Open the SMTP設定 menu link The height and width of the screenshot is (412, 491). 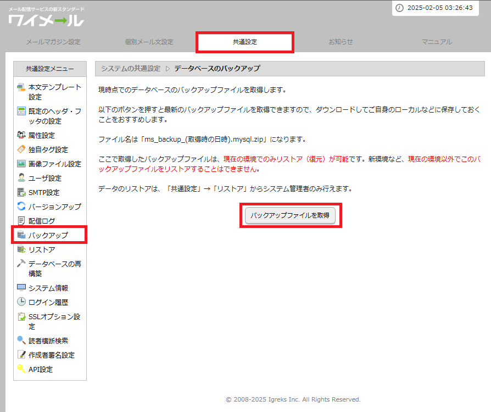click(x=44, y=192)
